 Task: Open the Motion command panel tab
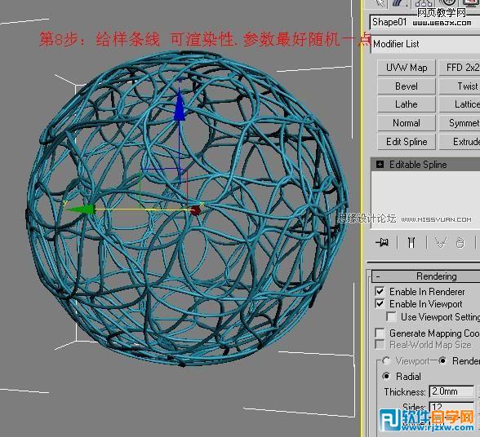click(x=447, y=3)
